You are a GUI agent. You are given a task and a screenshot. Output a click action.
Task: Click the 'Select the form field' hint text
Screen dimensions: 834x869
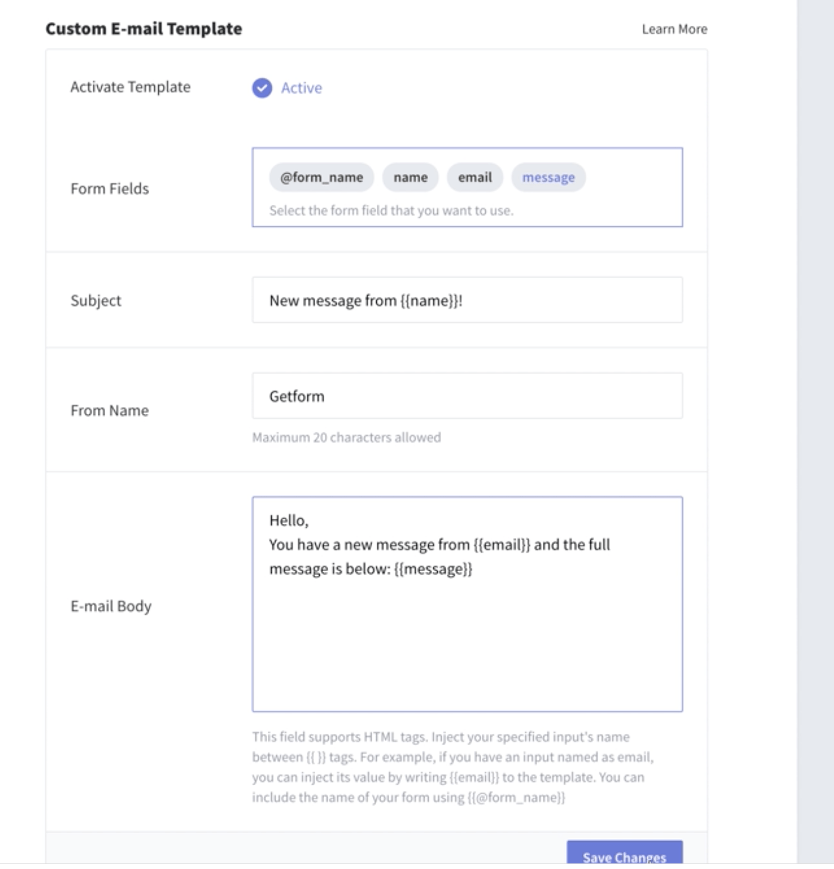[391, 211]
